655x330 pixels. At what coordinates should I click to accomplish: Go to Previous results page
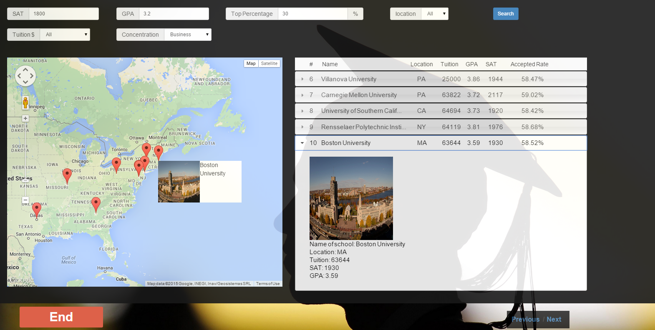[525, 319]
